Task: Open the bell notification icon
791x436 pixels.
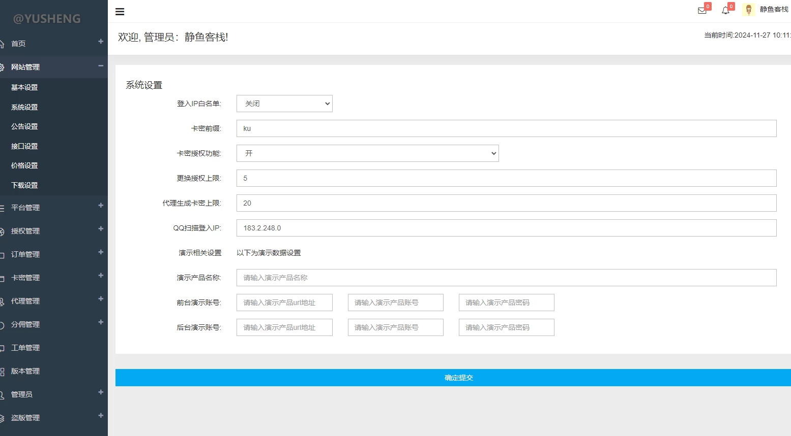Action: coord(725,11)
